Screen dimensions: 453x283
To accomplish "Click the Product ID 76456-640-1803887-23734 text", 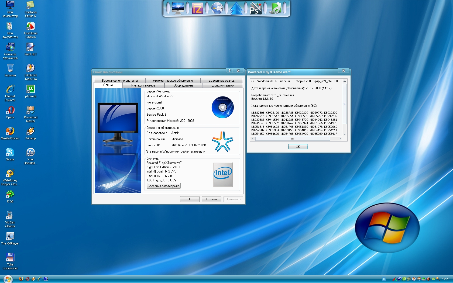I will tap(189, 145).
